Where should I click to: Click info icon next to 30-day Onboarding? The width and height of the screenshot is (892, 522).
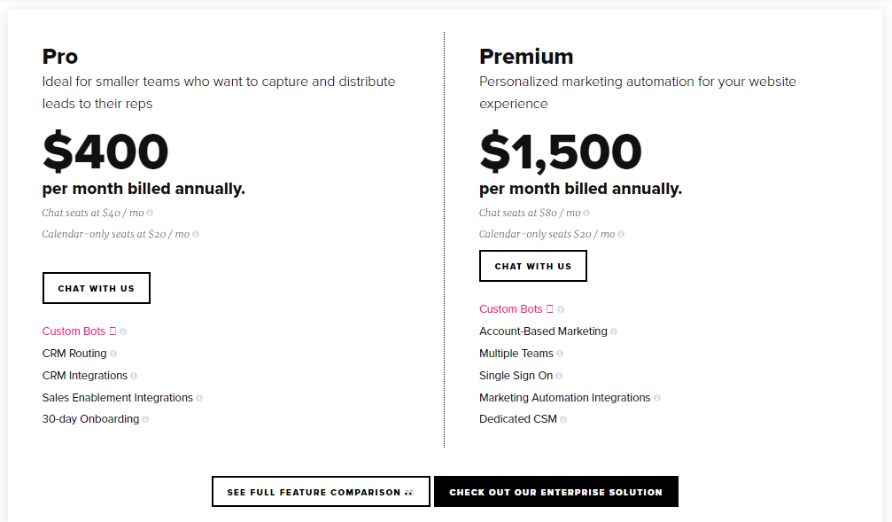[x=145, y=419]
